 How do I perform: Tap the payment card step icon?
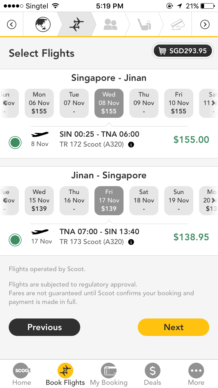coord(178,24)
